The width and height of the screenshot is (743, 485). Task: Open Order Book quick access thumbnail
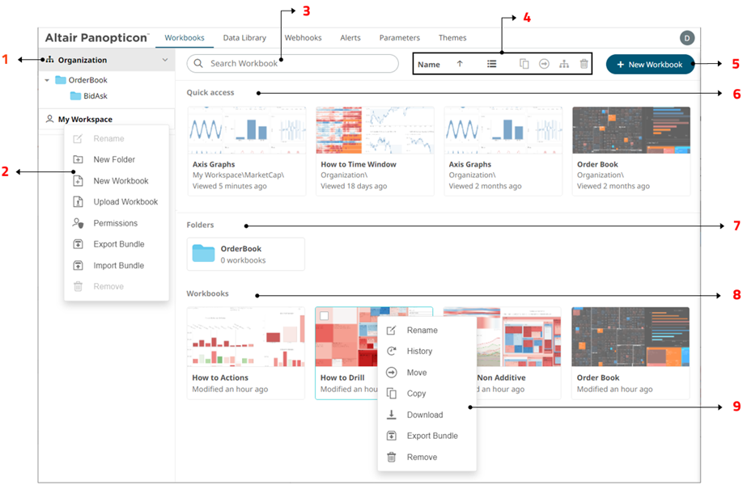click(x=631, y=130)
